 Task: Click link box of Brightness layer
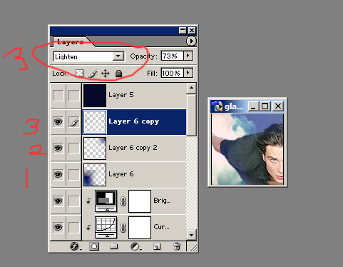(74, 201)
